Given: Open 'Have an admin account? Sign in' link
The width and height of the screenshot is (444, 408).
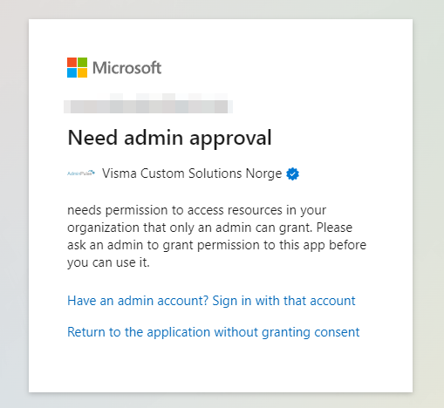Looking at the screenshot, I should pyautogui.click(x=211, y=301).
